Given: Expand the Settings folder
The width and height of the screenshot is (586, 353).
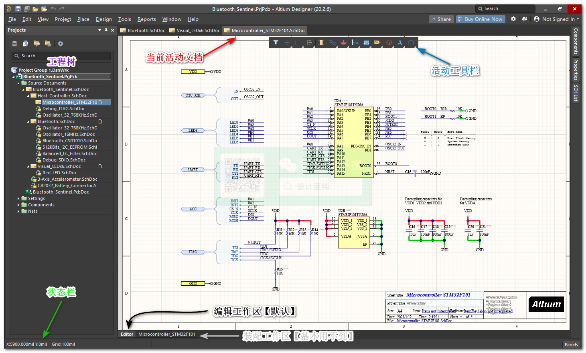Looking at the screenshot, I should pyautogui.click(x=18, y=198).
